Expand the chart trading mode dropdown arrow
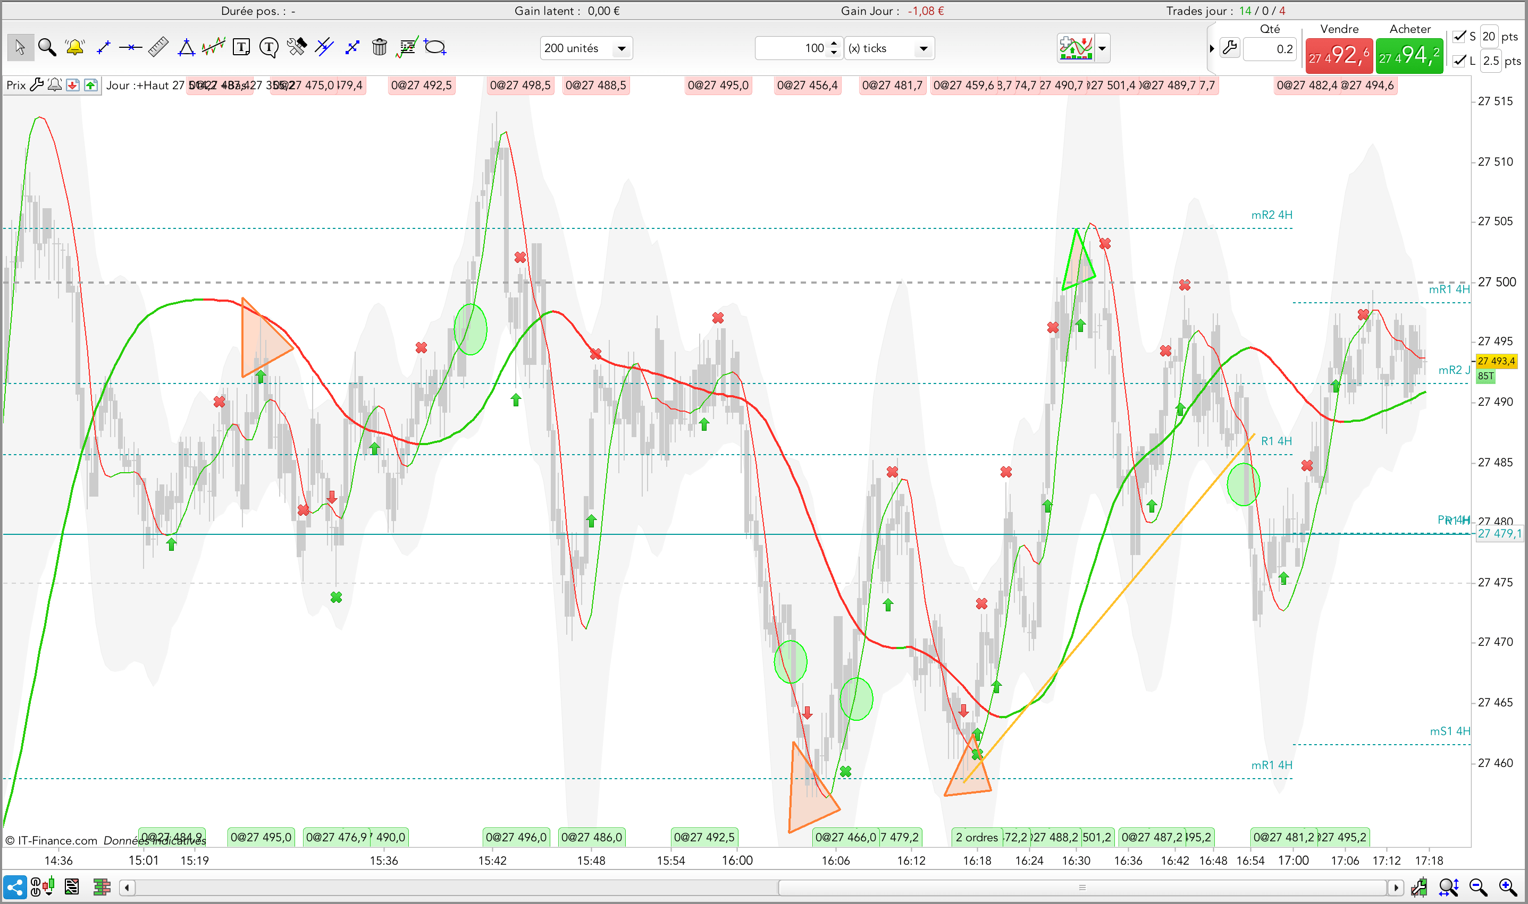 1102,49
